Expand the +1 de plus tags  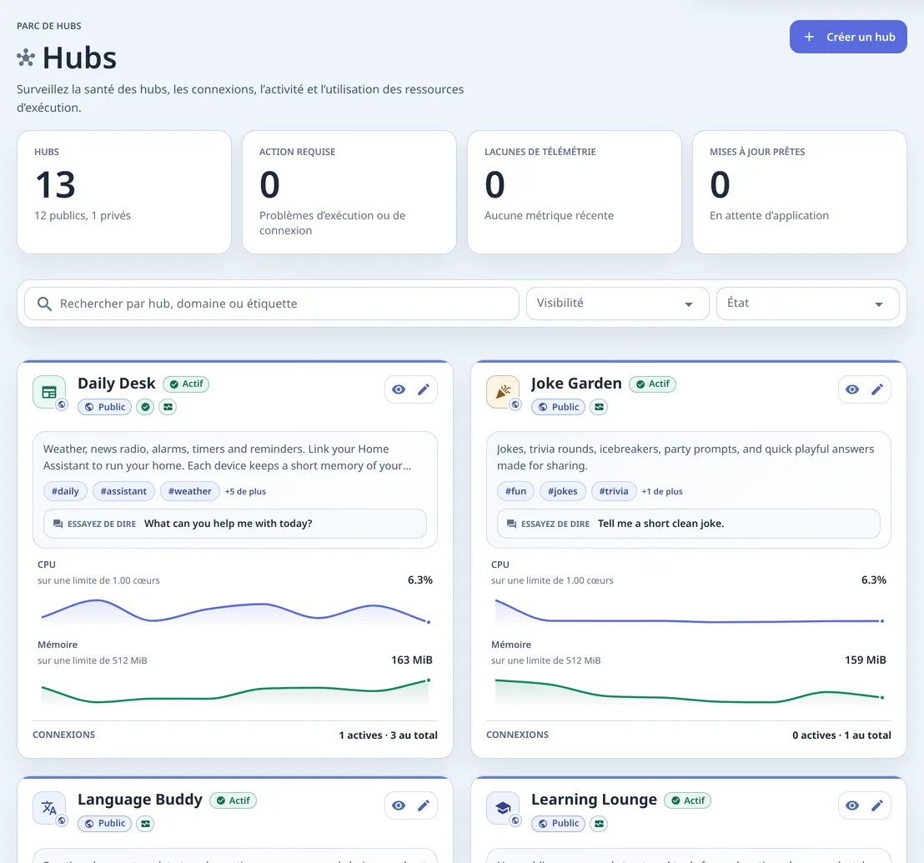coord(662,491)
